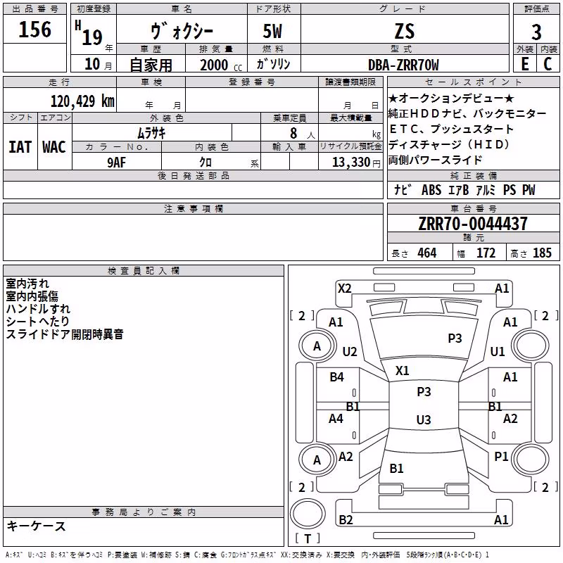Viewport: 563px width, 563px height.
Task: Click the overall evaluation score 3
Action: coord(536,32)
